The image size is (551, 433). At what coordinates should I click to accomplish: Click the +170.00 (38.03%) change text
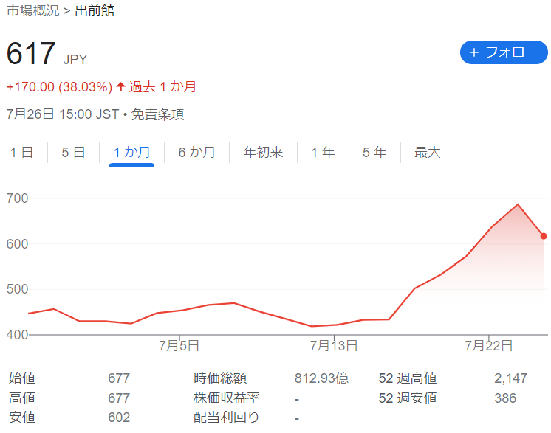[59, 86]
